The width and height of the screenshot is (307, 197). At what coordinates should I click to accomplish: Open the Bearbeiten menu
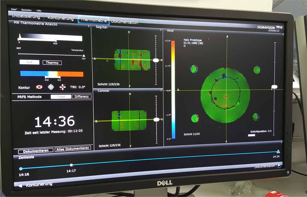26,10
